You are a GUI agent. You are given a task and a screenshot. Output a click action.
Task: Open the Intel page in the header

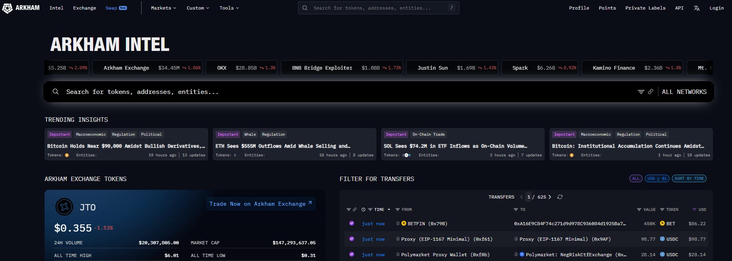pos(56,8)
